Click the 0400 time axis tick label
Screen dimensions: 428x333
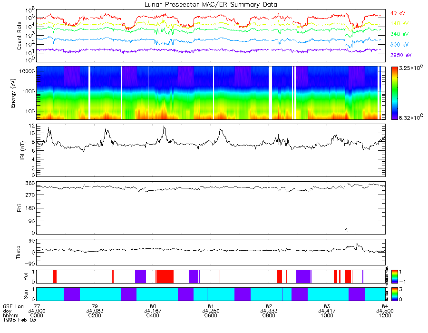coord(153,315)
